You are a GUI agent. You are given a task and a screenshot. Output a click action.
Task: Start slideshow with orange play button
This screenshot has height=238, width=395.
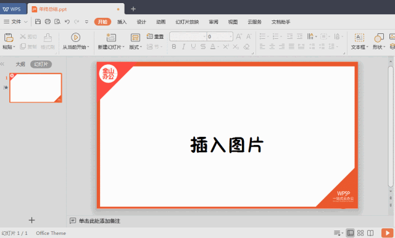click(x=387, y=233)
